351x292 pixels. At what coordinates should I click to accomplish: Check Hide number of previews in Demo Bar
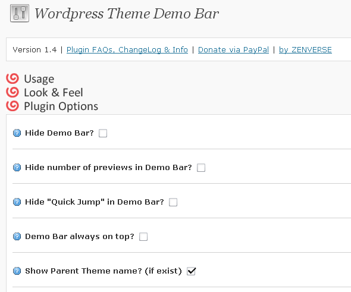pyautogui.click(x=201, y=168)
